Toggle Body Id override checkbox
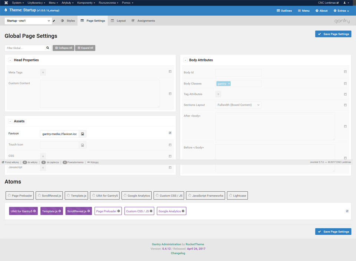 click(x=345, y=72)
